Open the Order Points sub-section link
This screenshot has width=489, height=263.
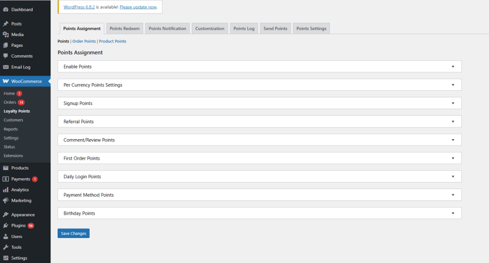point(84,41)
